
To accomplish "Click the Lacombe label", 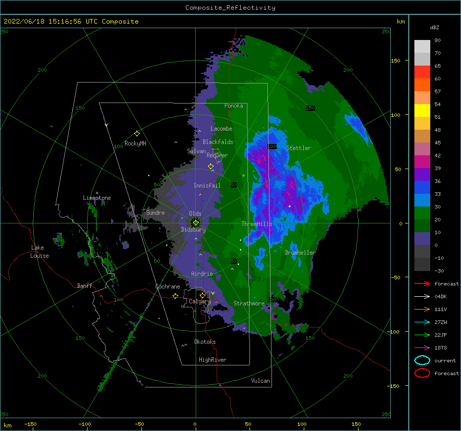I will point(221,129).
